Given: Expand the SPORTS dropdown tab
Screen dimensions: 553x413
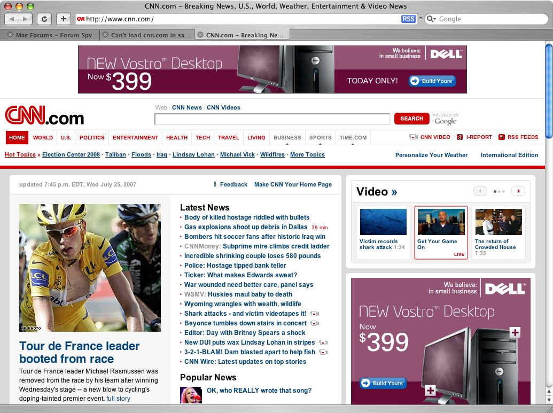Looking at the screenshot, I should 320,137.
